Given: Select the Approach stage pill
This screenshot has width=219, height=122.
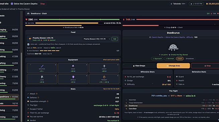Looking at the screenshot, I should tap(157, 59).
